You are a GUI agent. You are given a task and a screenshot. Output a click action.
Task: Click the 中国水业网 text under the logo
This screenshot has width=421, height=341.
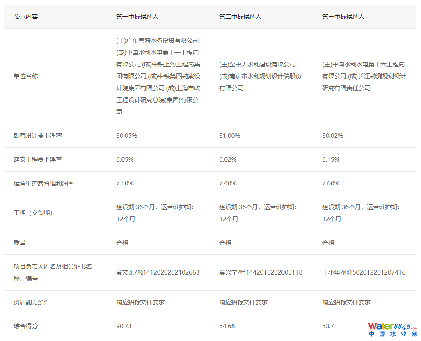392,335
